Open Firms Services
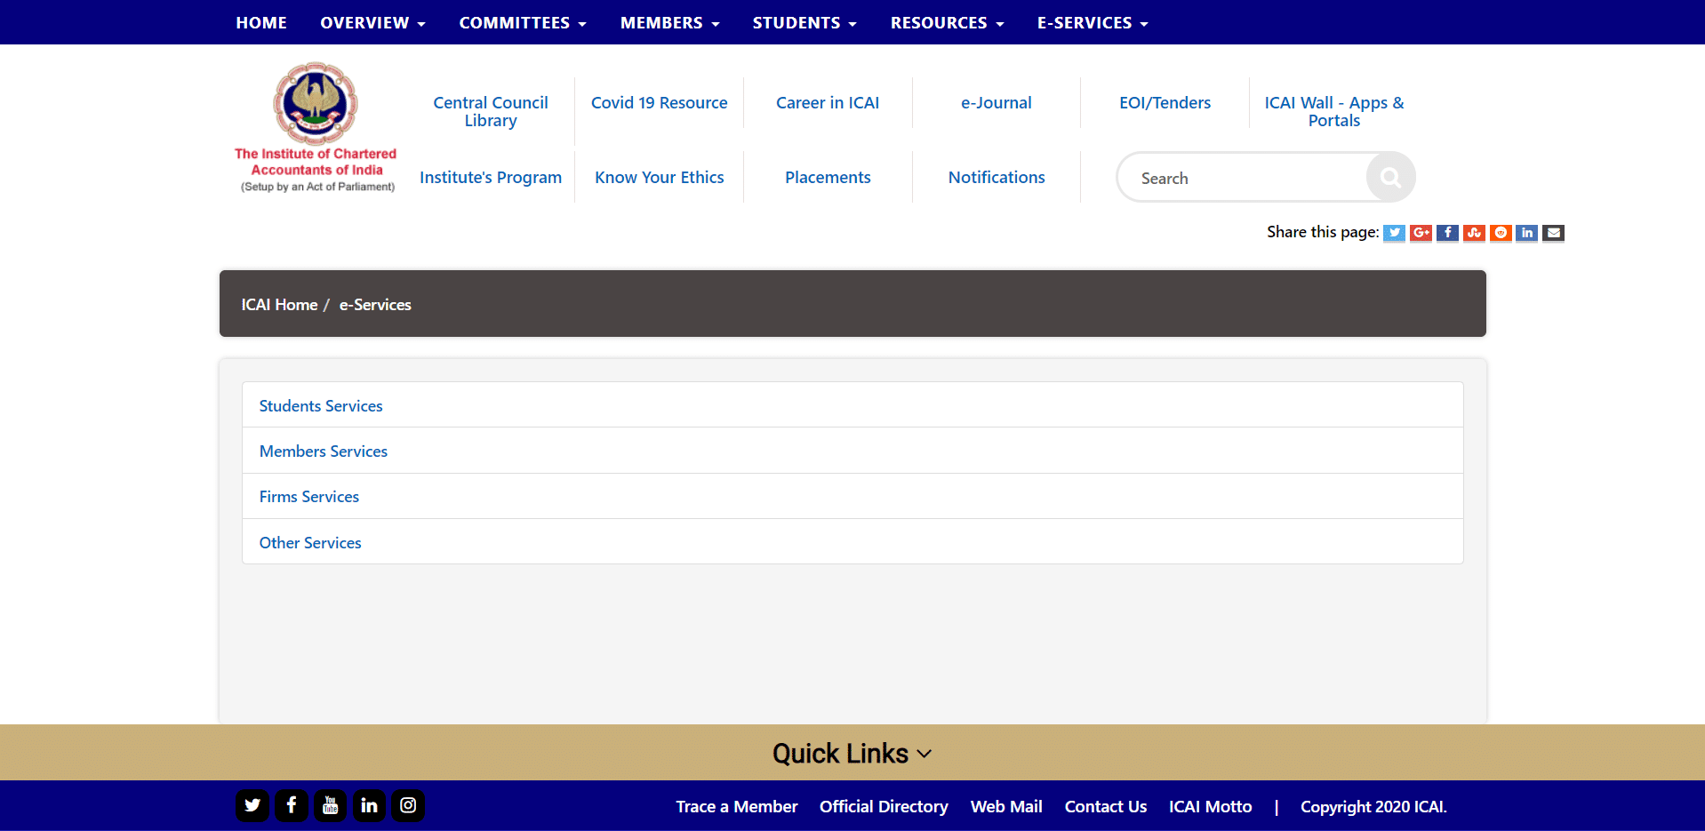 tap(309, 496)
